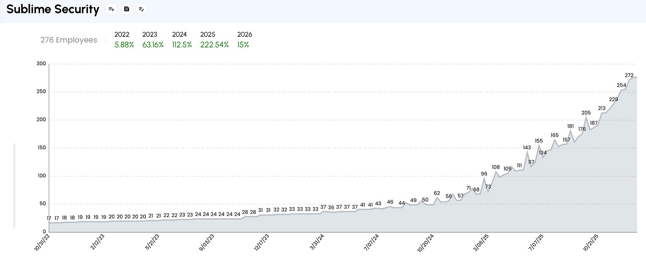Click the 96 data point label
Image resolution: width=646 pixels, height=277 pixels.
484,174
